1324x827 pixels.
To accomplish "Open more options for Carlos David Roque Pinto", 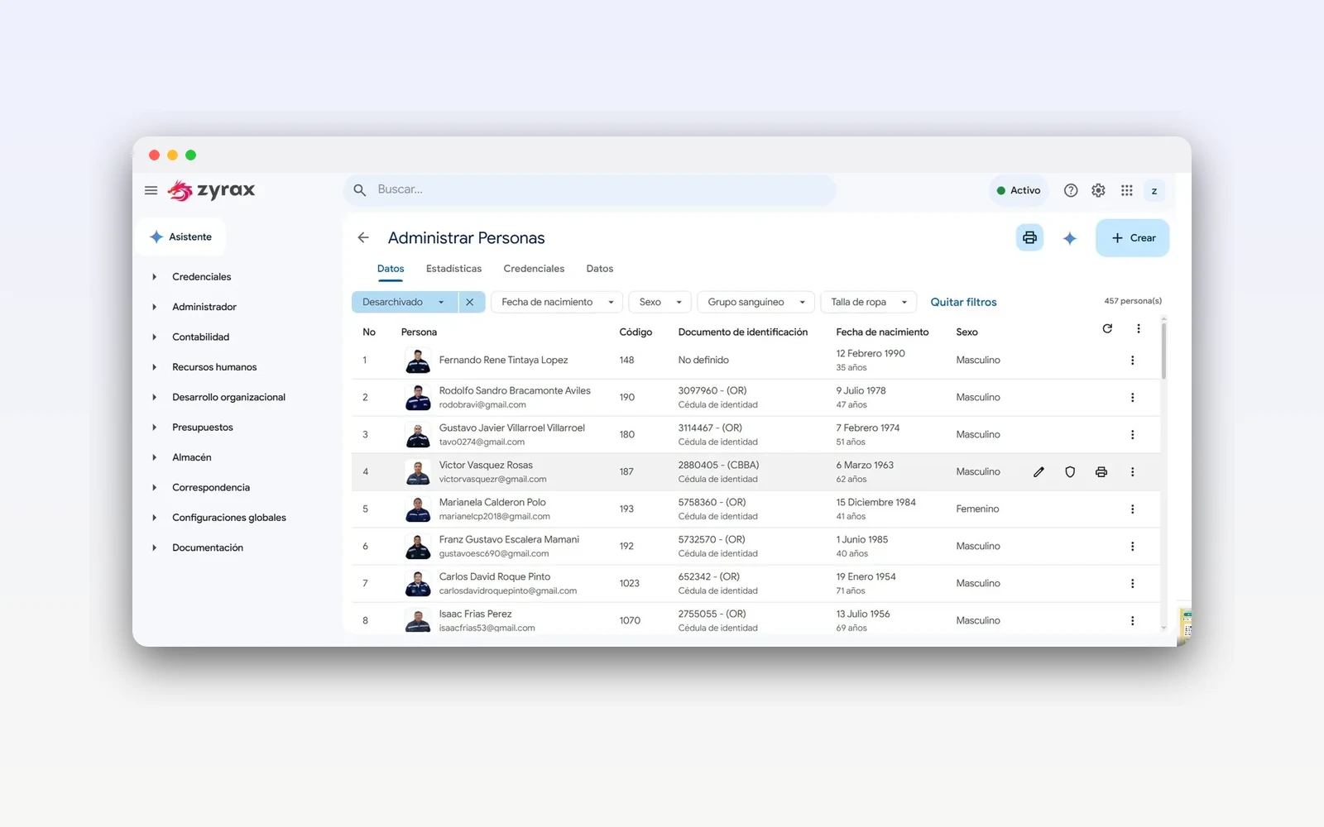I will [1133, 584].
